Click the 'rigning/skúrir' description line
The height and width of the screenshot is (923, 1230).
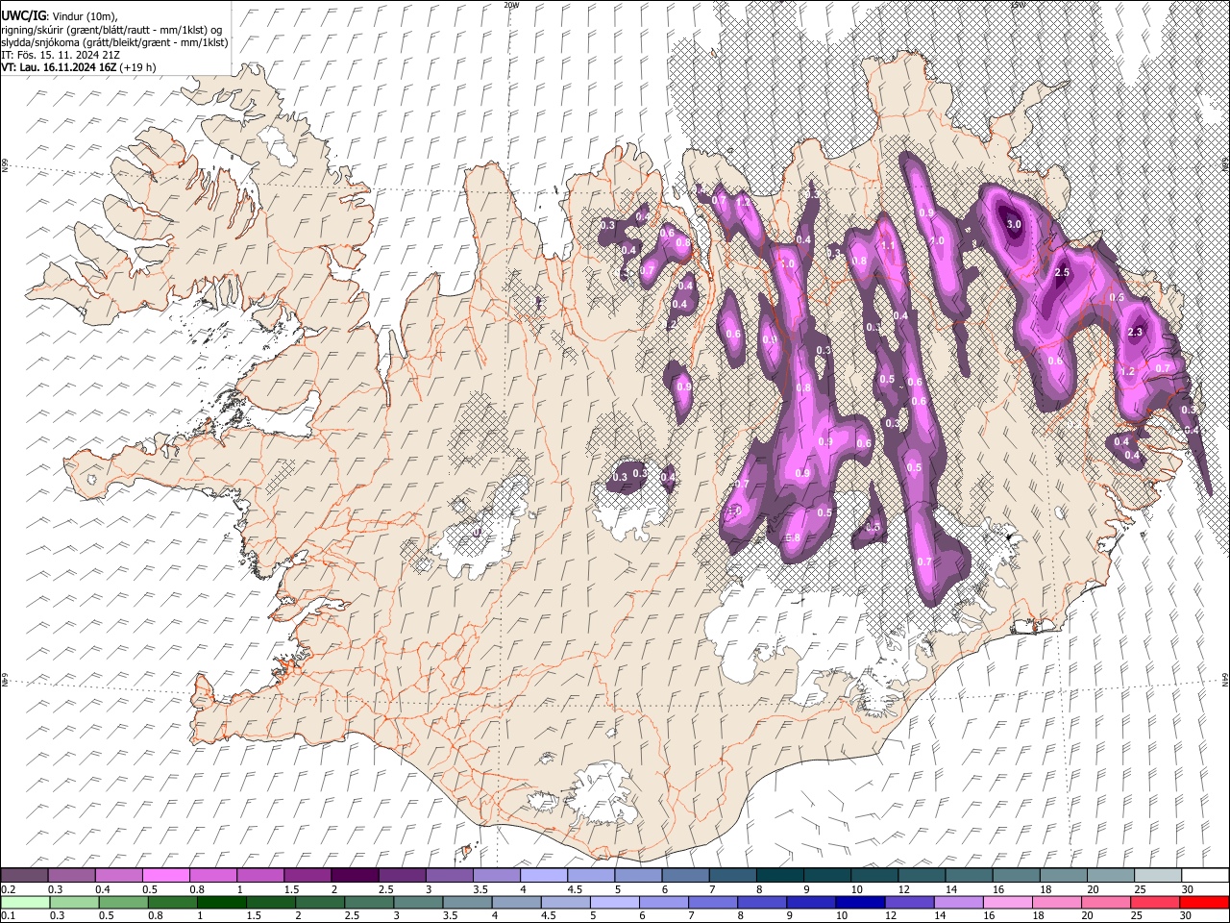111,30
